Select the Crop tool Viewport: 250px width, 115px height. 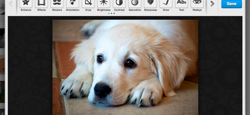tap(88, 4)
